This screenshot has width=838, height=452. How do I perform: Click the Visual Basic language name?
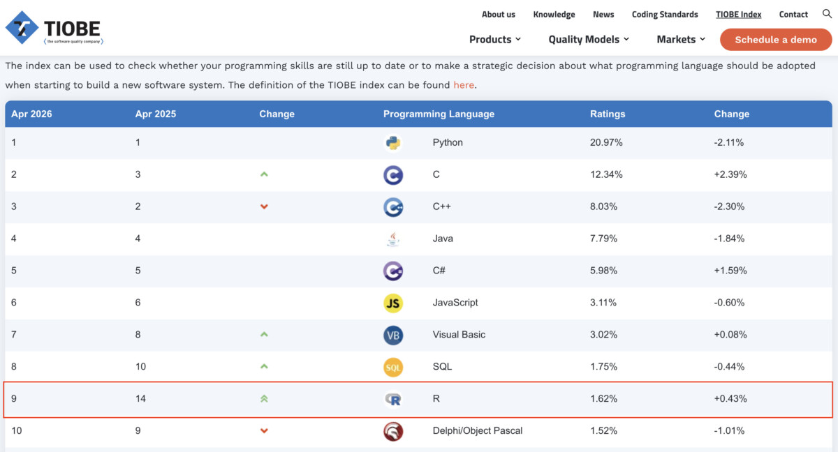coord(459,335)
